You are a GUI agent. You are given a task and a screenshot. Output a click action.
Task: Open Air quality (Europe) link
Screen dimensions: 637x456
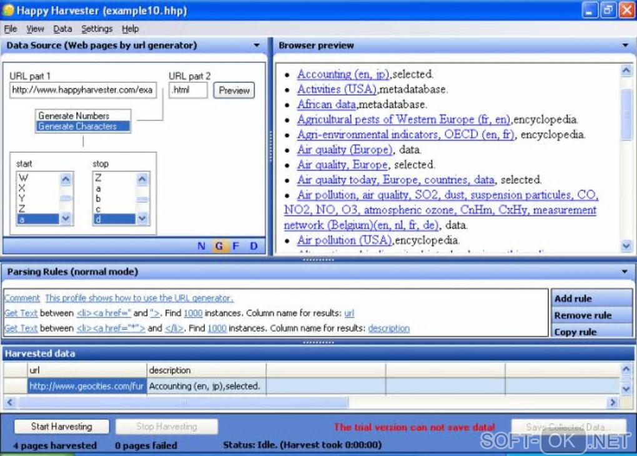345,149
